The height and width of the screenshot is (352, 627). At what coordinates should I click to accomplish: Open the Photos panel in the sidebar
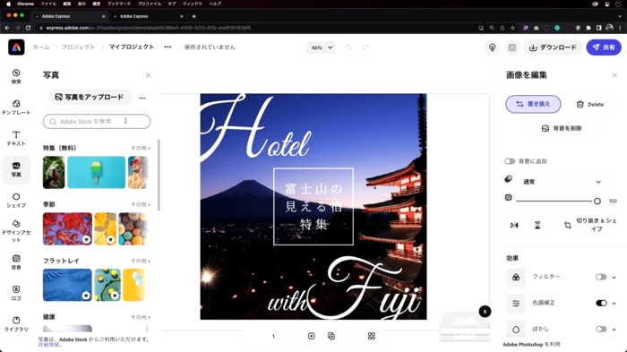point(16,169)
